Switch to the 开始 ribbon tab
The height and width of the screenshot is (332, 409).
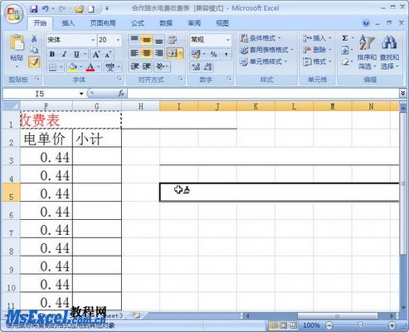pos(40,23)
